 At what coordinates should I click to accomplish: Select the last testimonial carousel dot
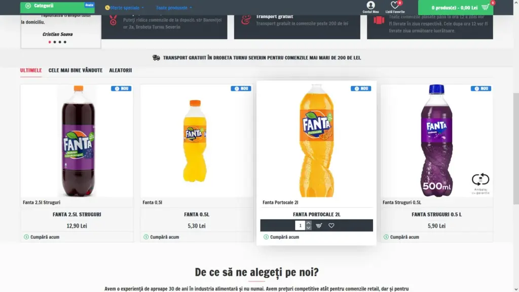tap(65, 42)
